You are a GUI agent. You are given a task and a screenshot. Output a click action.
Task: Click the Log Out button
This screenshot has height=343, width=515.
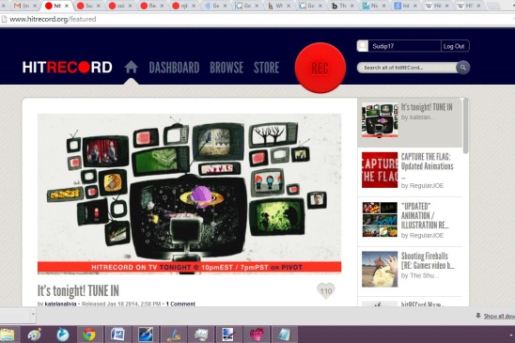(455, 46)
